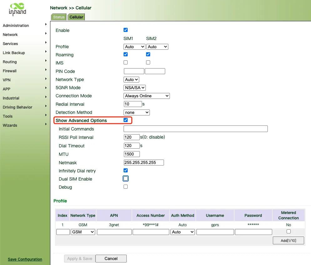Select the Cellular tab

tap(76, 17)
